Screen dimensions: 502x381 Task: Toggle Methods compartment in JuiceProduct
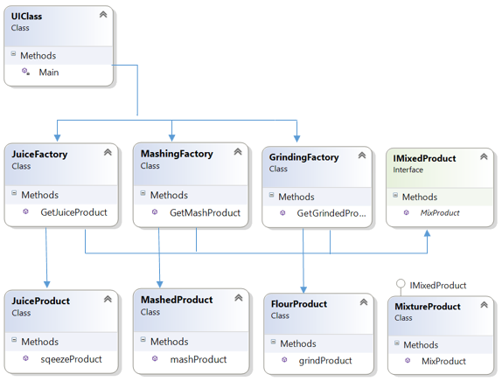point(14,340)
